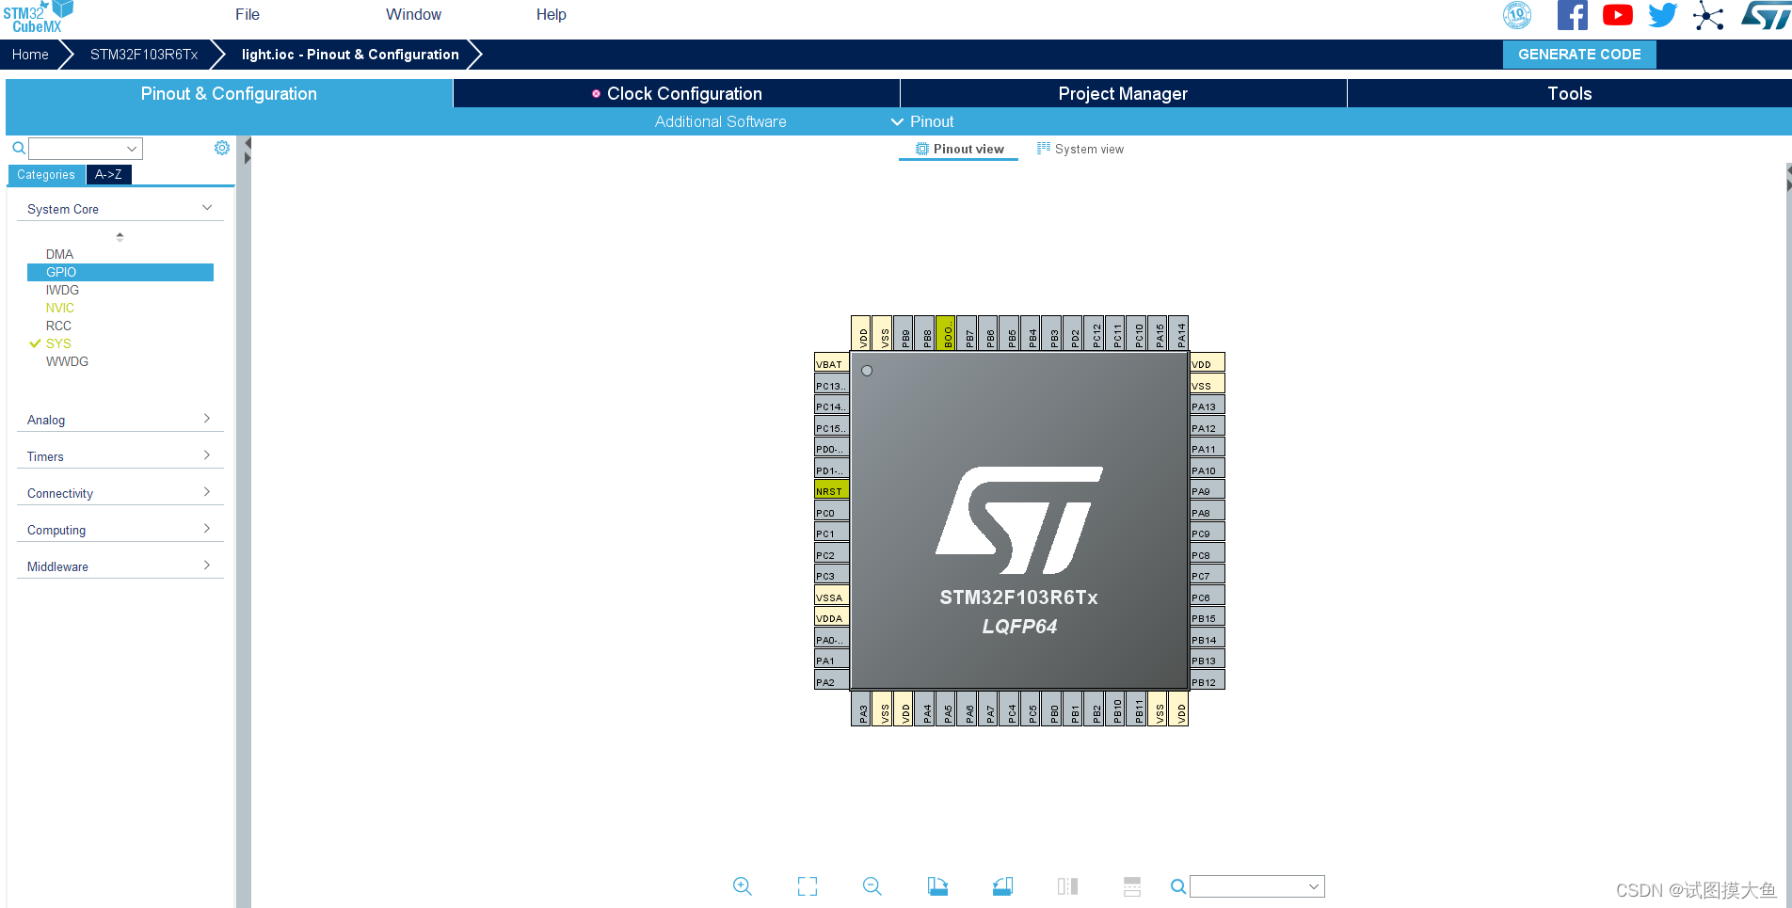Select the Pinout & Configuration tab
The height and width of the screenshot is (908, 1792).
(x=229, y=93)
